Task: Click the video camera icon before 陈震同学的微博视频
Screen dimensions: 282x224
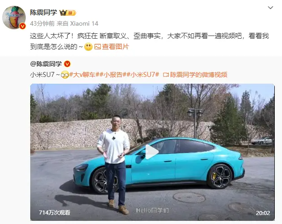Action: pyautogui.click(x=166, y=75)
